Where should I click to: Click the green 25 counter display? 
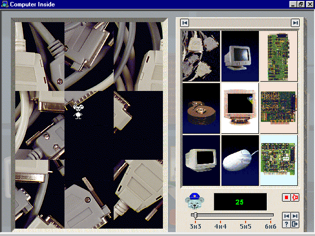[240, 202]
